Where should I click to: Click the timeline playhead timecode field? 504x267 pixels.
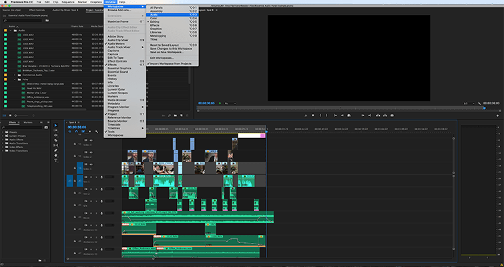tap(77, 125)
